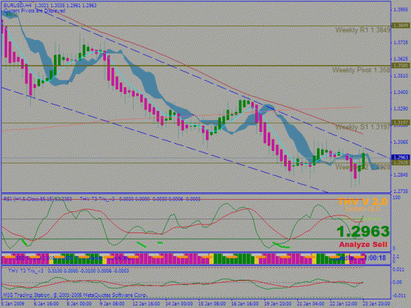Click the 100 level on RSI axis
This screenshot has width=411, height=308.
click(397, 198)
